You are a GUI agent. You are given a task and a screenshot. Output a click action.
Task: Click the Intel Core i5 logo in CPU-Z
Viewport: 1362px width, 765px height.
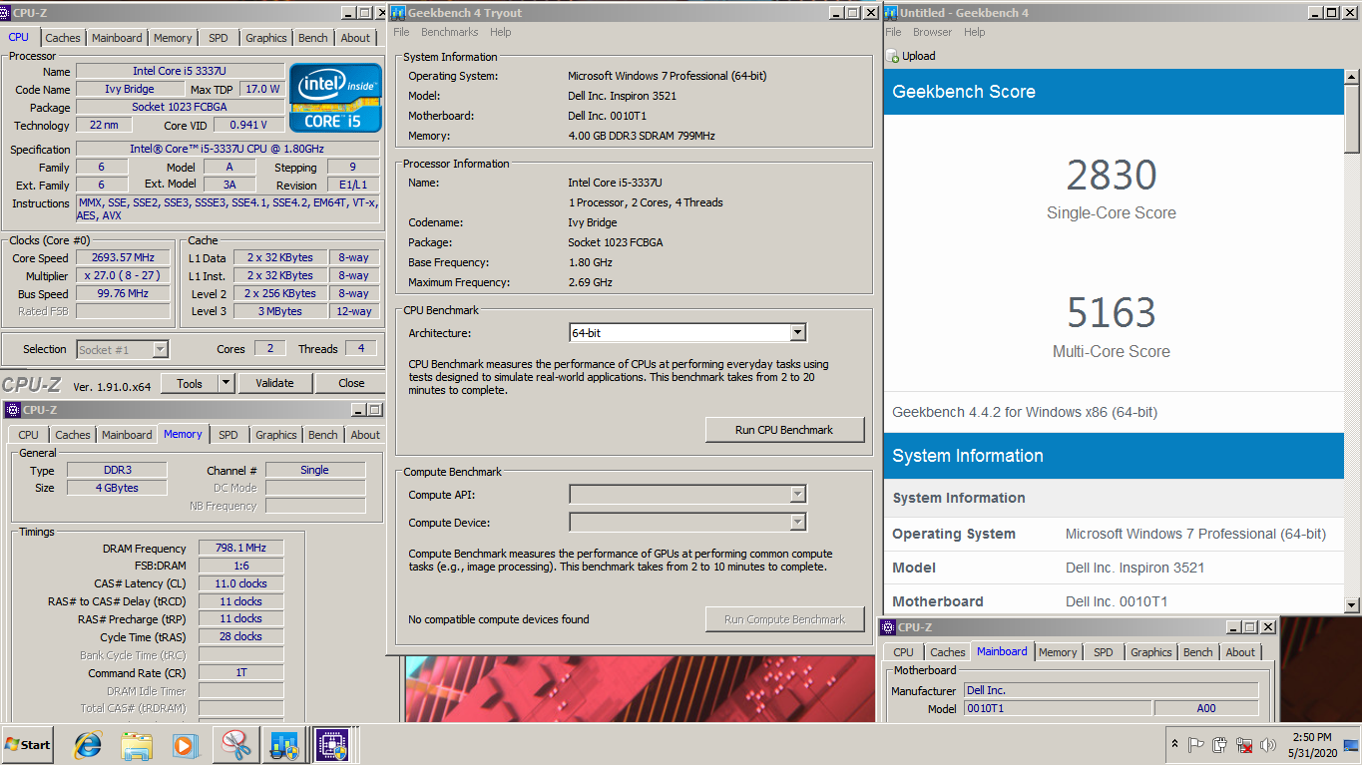(x=335, y=98)
